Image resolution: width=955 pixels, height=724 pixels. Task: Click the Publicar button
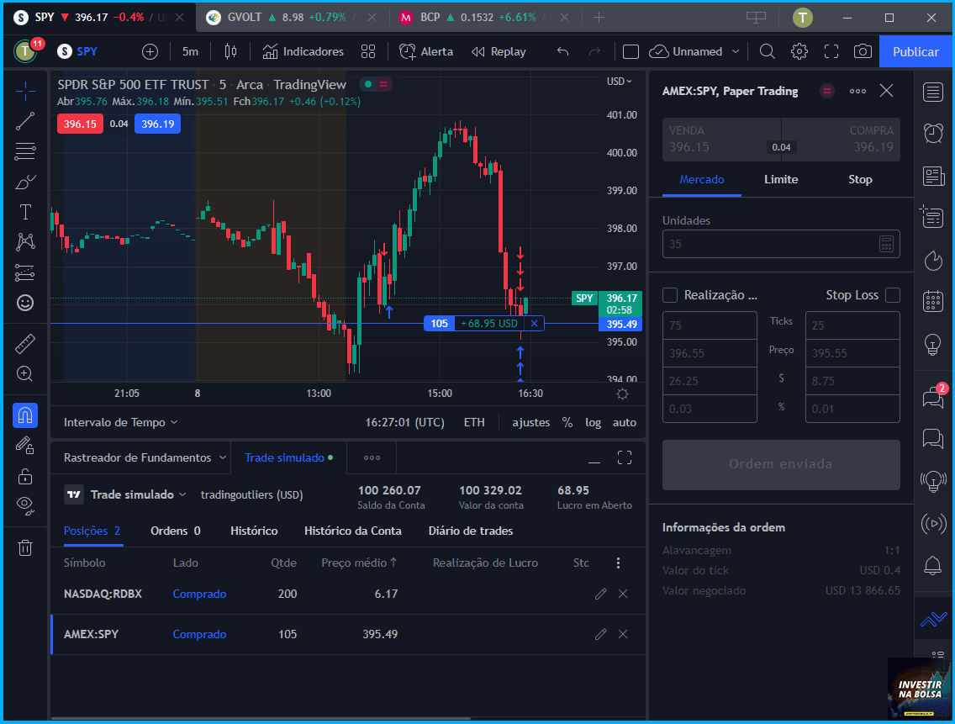tap(915, 52)
